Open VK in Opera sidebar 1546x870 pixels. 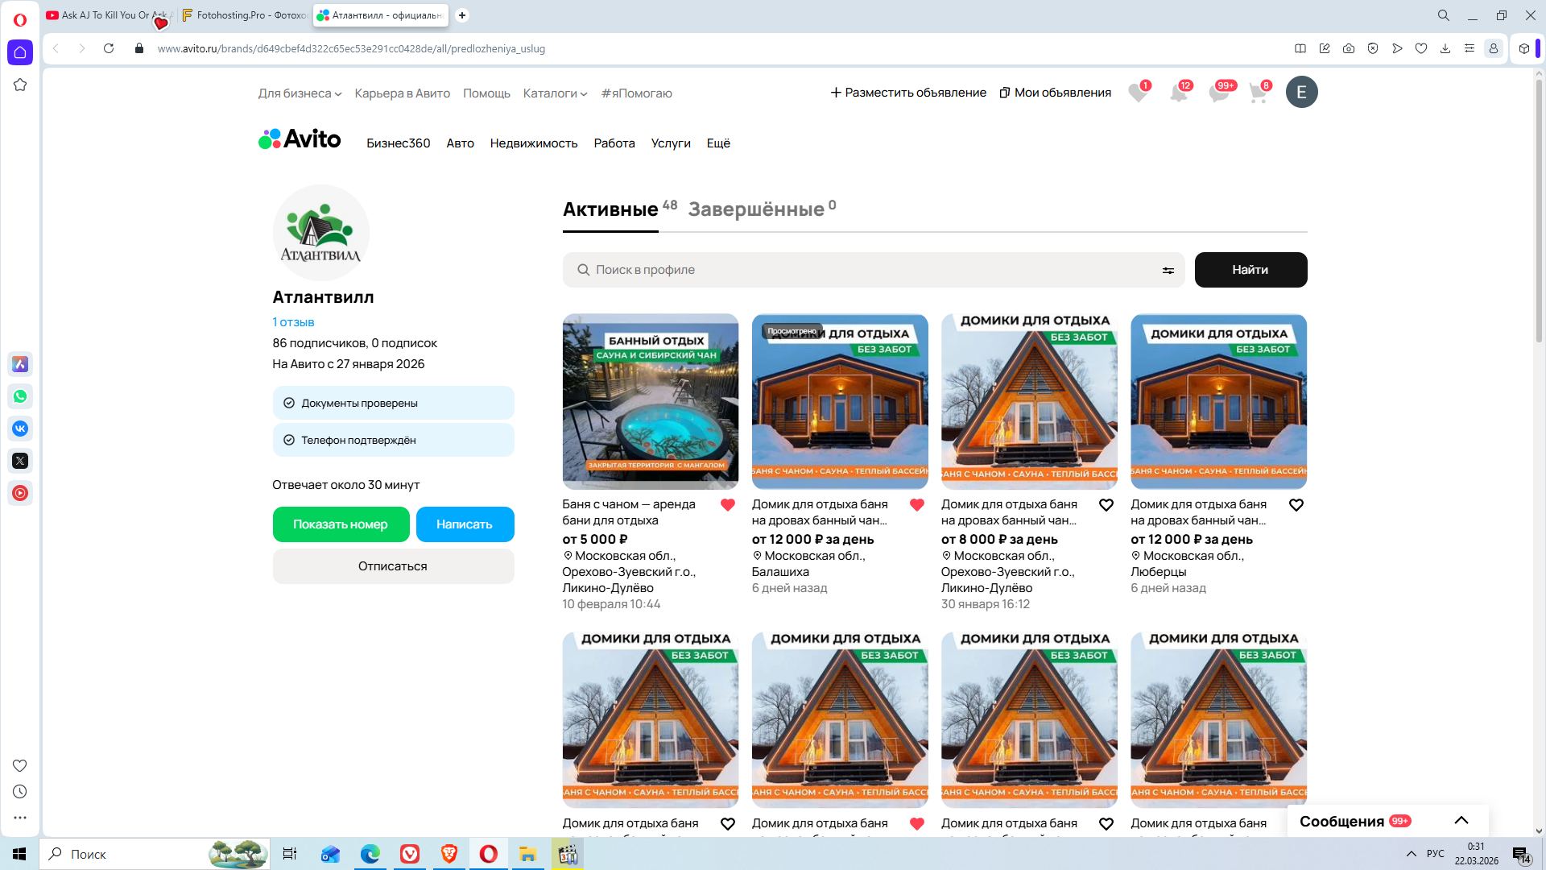20,429
